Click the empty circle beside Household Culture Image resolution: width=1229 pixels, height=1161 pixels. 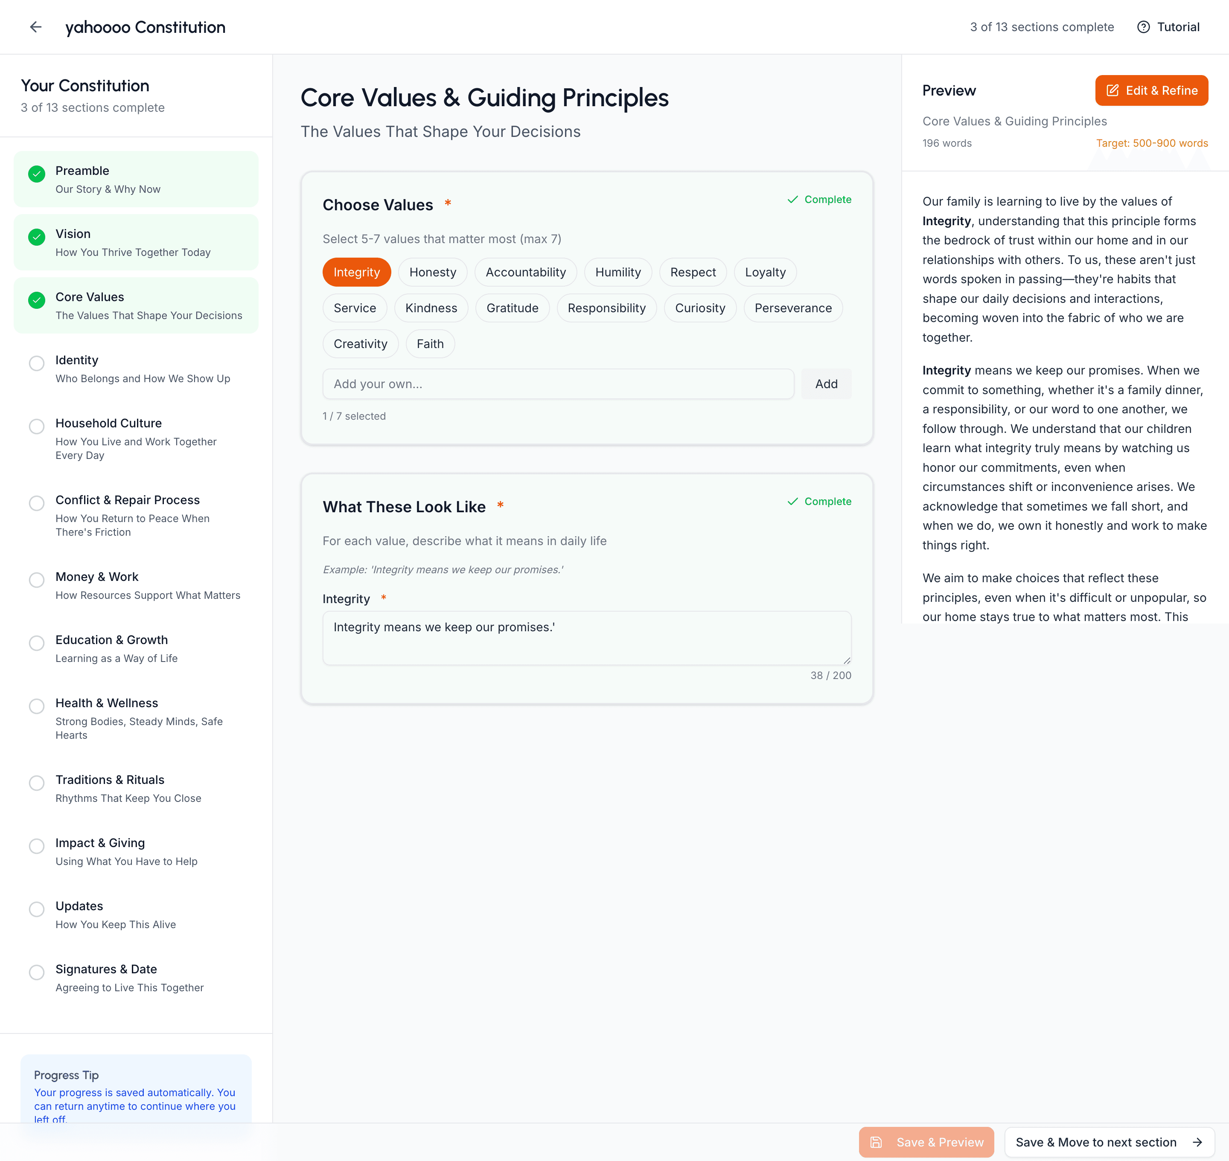[37, 426]
